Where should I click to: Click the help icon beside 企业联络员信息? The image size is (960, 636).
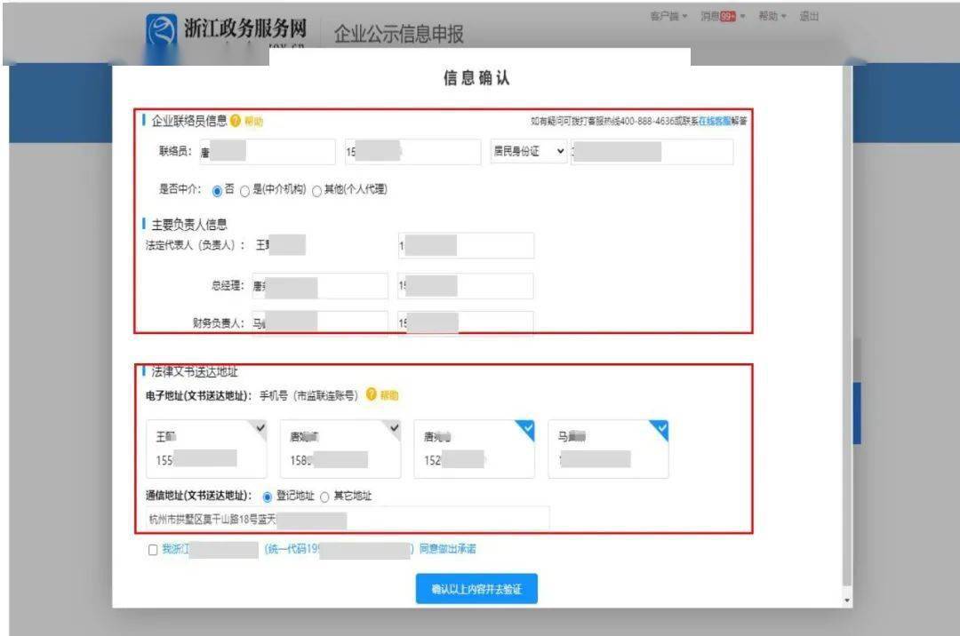point(235,121)
